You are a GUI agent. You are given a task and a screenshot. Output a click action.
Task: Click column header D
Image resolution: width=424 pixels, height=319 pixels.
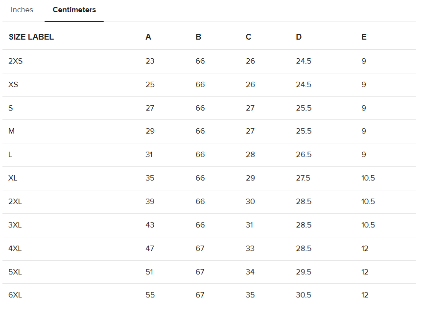tap(299, 37)
